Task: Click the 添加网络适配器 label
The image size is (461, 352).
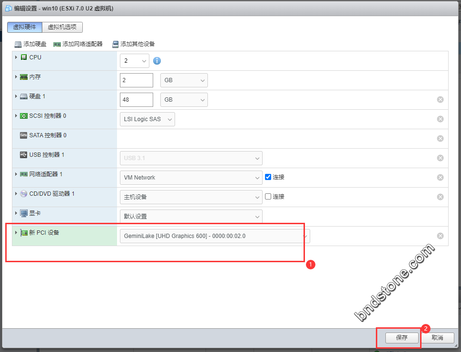Action: pyautogui.click(x=82, y=44)
